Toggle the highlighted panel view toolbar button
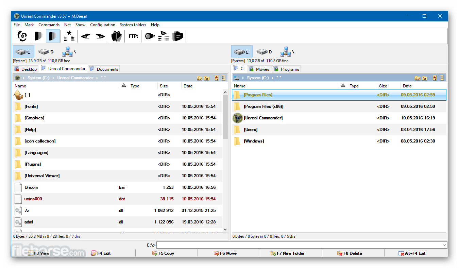 pyautogui.click(x=53, y=36)
